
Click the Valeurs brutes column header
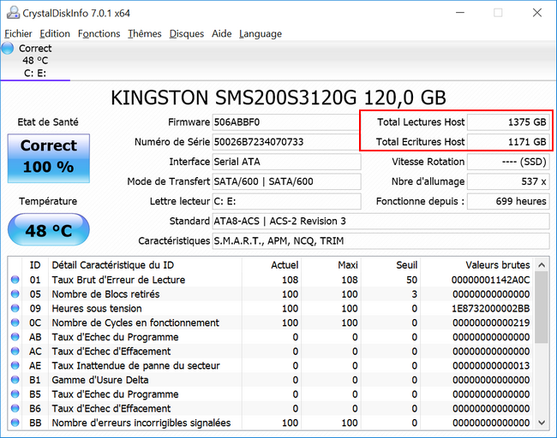click(477, 265)
